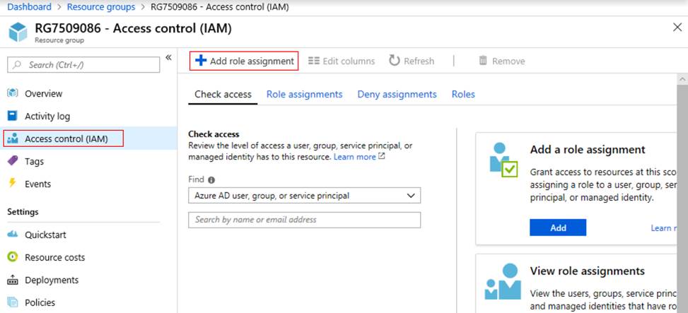Focus the Search by name field

click(304, 220)
